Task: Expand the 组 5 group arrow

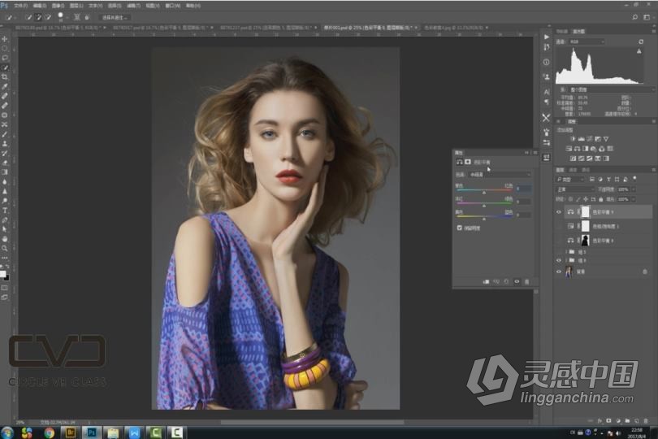Action: 566,252
